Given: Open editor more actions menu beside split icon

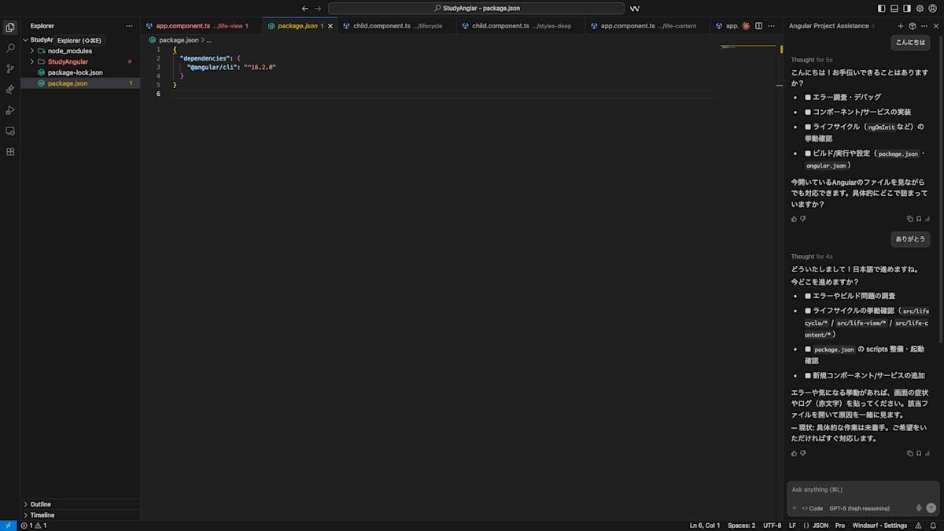Looking at the screenshot, I should point(772,26).
